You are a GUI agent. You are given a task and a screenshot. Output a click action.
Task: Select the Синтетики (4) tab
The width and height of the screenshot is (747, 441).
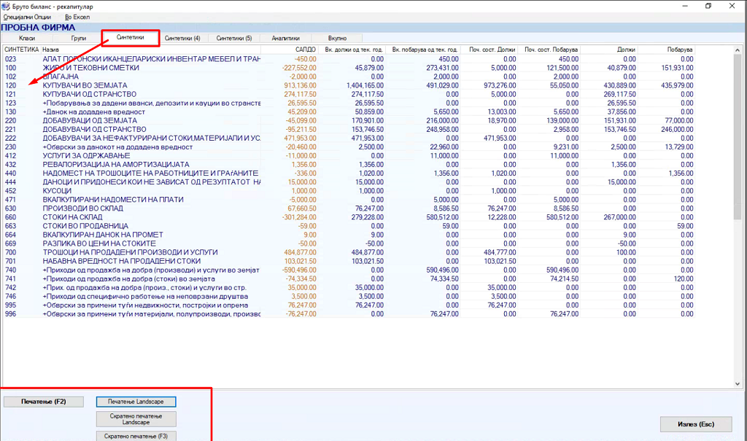pyautogui.click(x=182, y=38)
